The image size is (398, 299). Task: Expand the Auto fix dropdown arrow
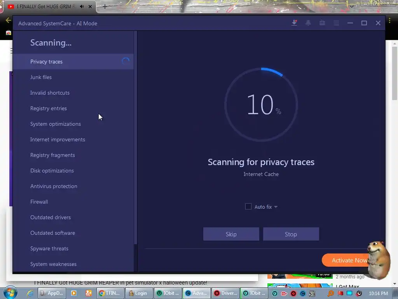[276, 207]
